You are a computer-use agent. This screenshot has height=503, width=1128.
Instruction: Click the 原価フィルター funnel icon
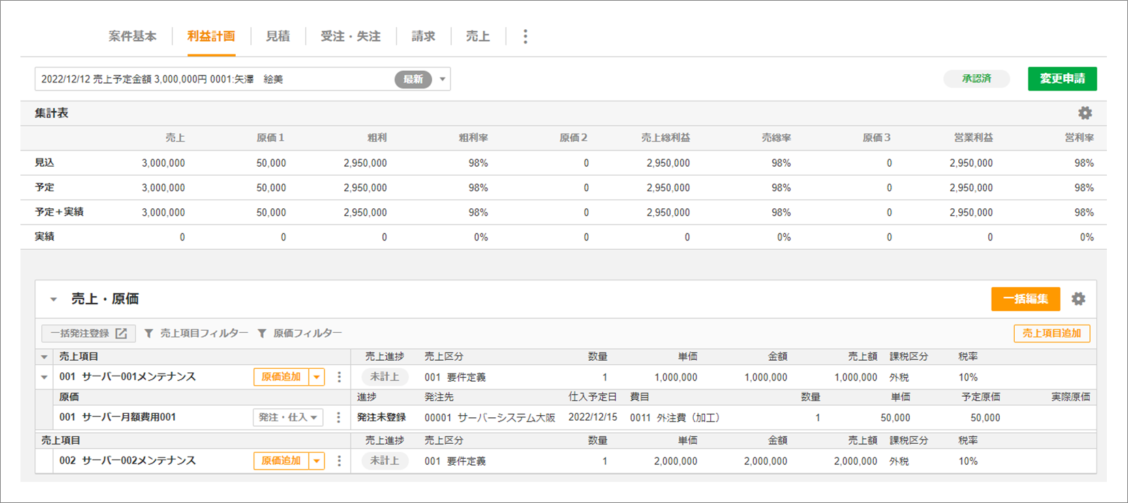pos(262,334)
